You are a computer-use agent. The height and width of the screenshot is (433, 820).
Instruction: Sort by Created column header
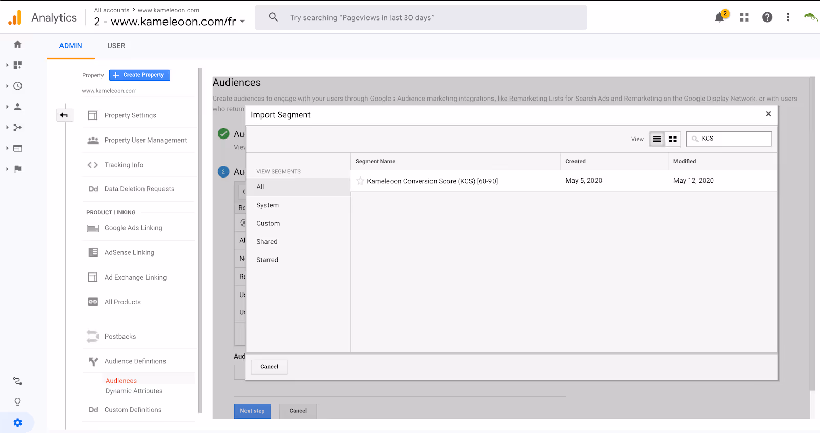point(575,161)
